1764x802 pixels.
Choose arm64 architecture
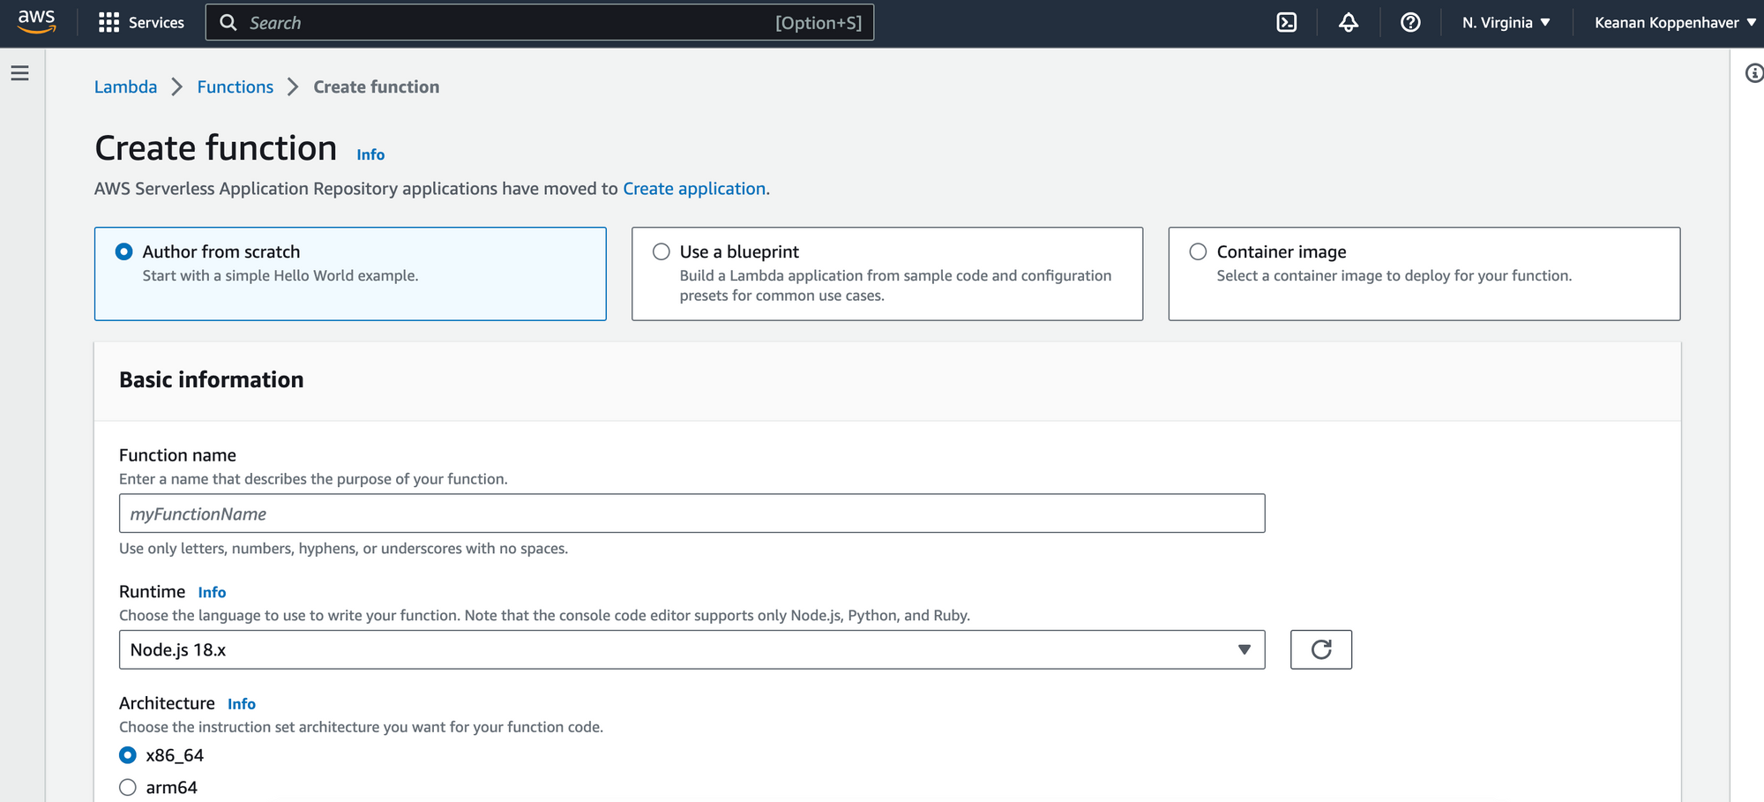pos(128,787)
